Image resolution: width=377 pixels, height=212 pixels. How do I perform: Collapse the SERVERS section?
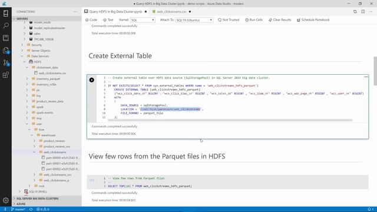pos(14,18)
